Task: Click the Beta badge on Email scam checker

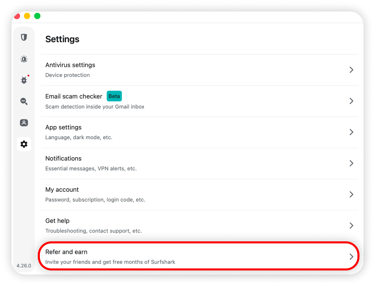Action: click(x=114, y=96)
